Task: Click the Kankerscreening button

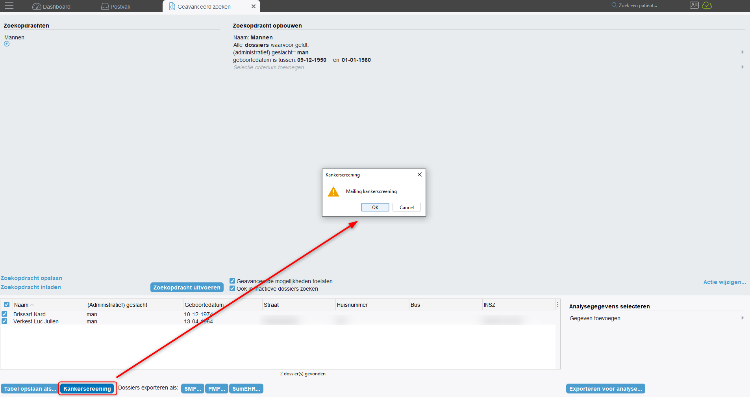Action: coord(87,389)
